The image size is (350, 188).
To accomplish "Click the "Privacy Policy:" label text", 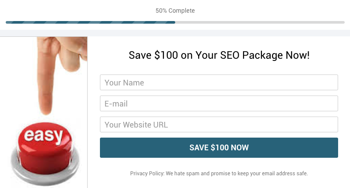I will tap(147, 174).
